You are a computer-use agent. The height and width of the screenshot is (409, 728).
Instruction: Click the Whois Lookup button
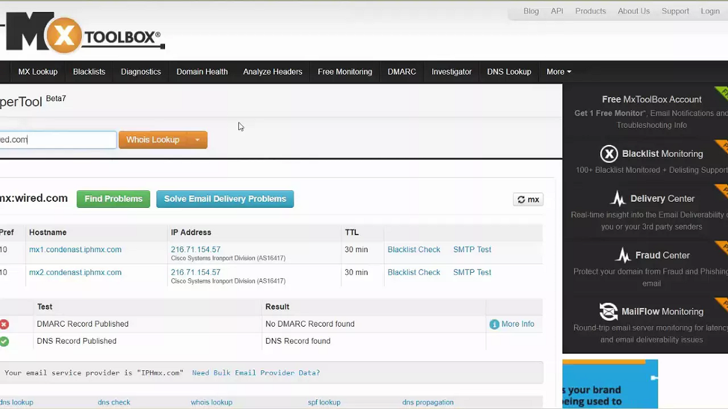153,140
